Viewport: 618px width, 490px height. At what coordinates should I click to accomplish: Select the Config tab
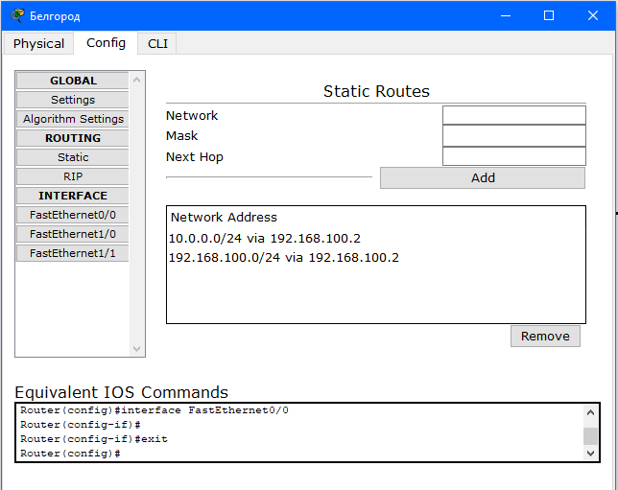click(x=106, y=42)
